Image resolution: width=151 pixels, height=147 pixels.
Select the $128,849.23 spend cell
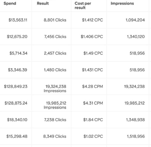[15, 87]
